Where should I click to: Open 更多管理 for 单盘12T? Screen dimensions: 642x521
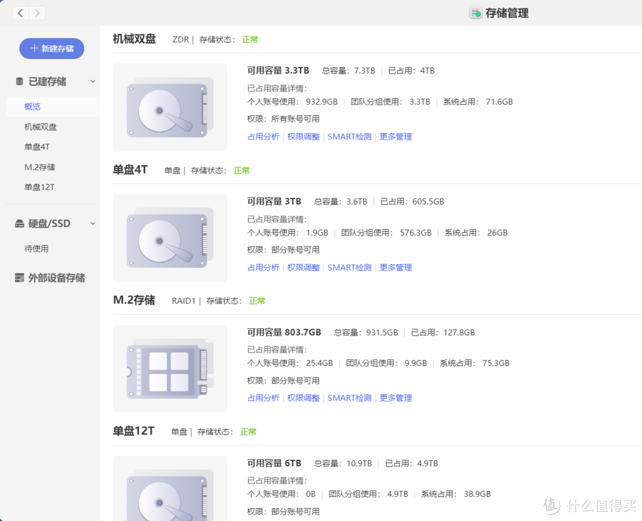(x=395, y=519)
